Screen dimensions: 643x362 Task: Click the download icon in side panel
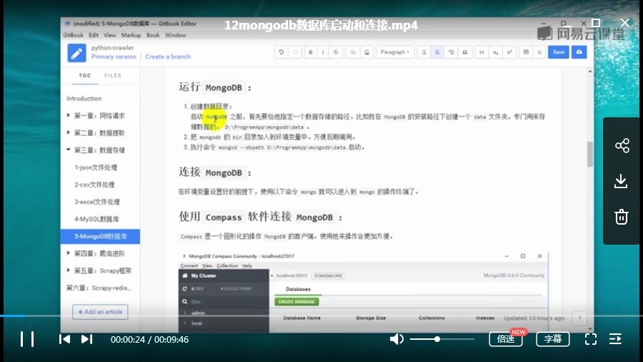621,181
